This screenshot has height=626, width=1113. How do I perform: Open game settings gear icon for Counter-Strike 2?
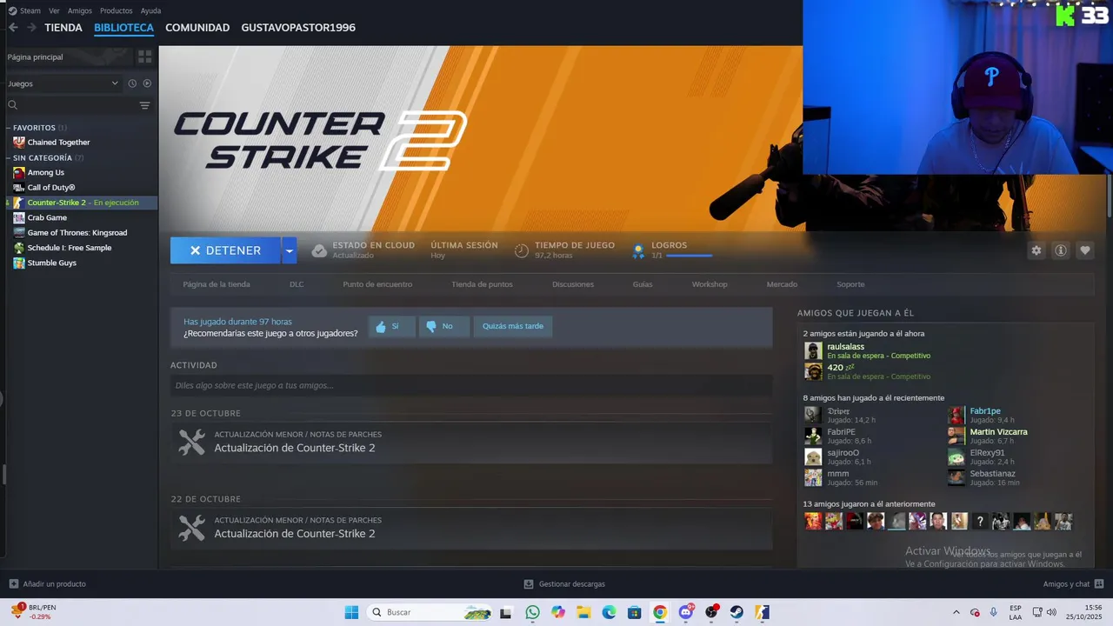(x=1036, y=250)
